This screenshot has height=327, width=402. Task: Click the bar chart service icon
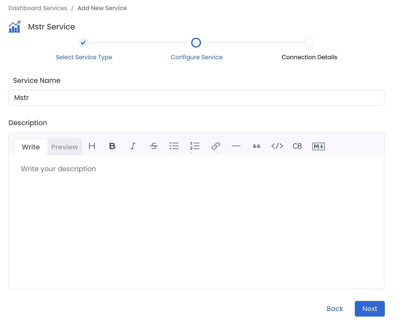pyautogui.click(x=14, y=27)
